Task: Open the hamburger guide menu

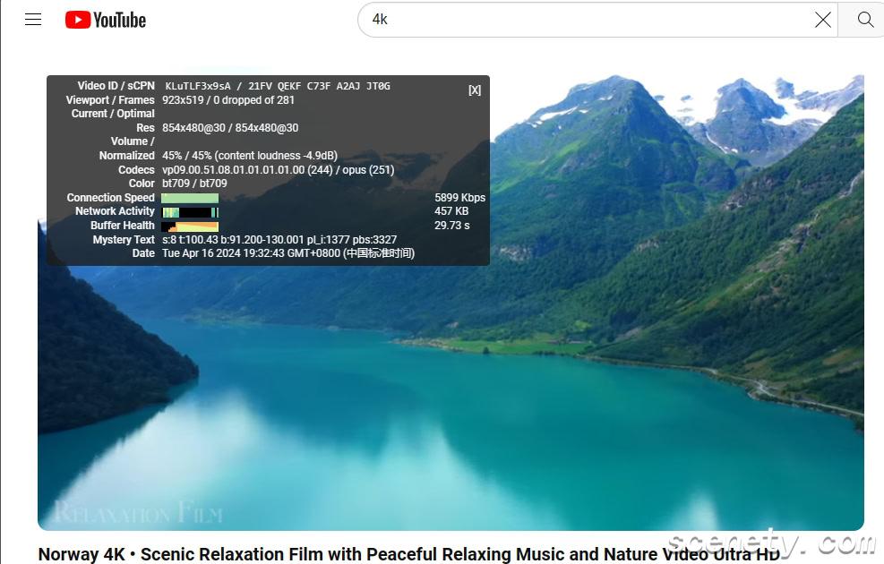Action: tap(33, 20)
